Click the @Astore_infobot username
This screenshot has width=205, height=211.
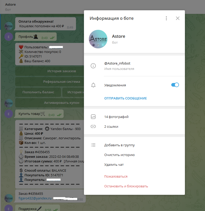(x=117, y=63)
